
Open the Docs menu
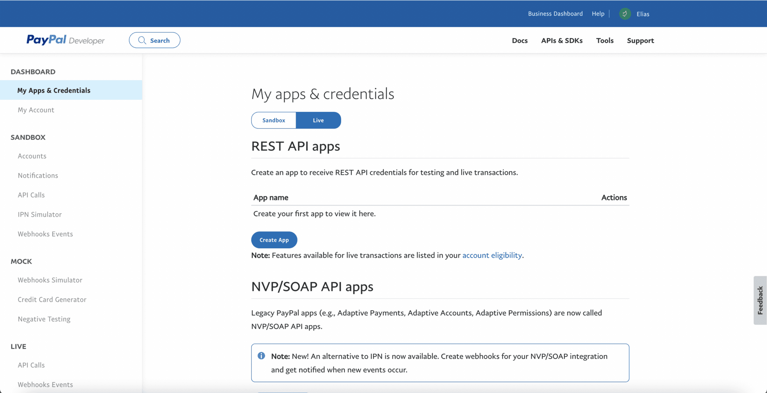[520, 40]
